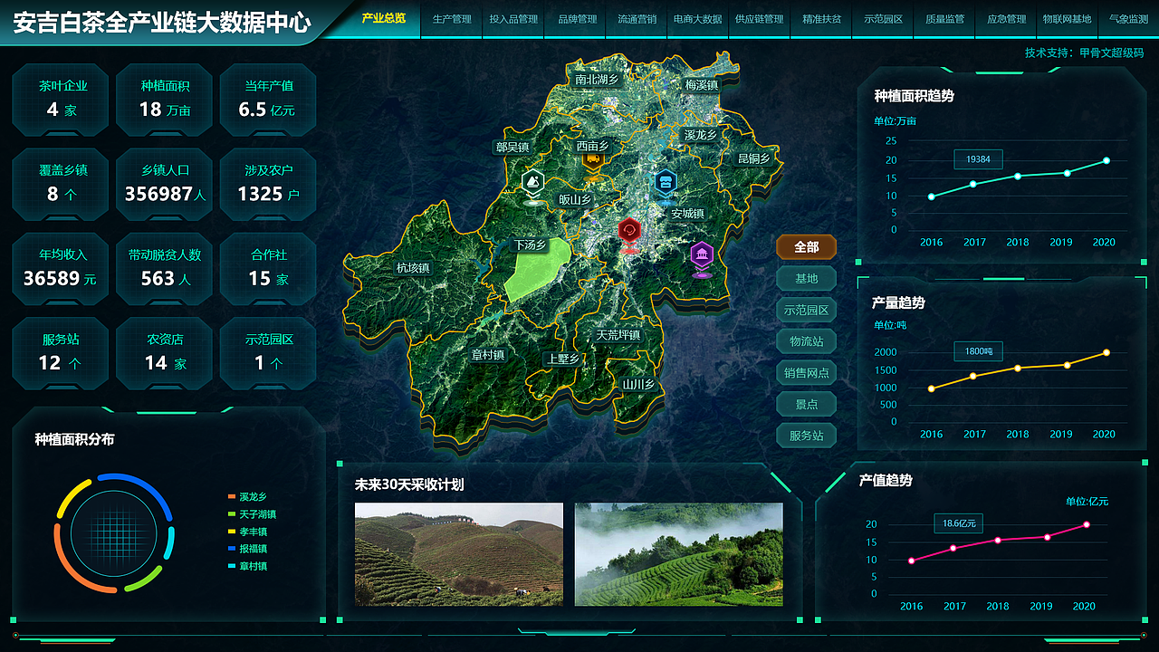
Task: Click orange 溪龙乡 legend swatch
Action: tap(232, 496)
